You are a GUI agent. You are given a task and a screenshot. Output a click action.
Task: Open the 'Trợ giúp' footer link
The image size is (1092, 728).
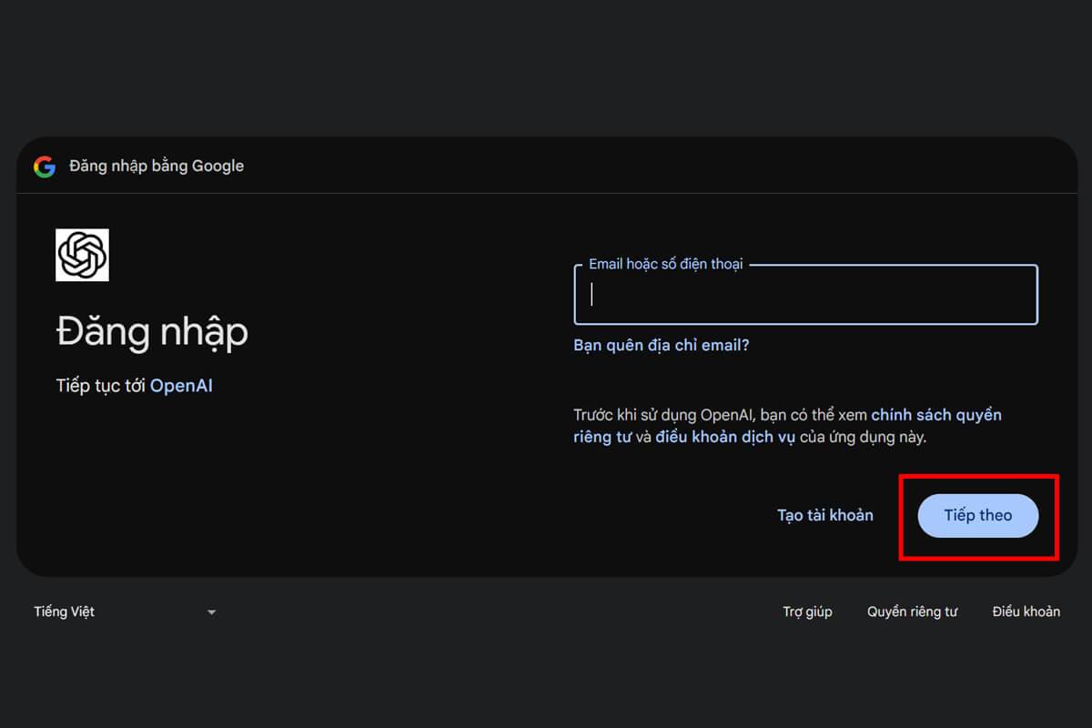click(x=807, y=612)
